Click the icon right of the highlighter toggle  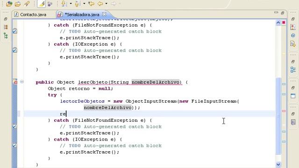[x=50, y=4]
